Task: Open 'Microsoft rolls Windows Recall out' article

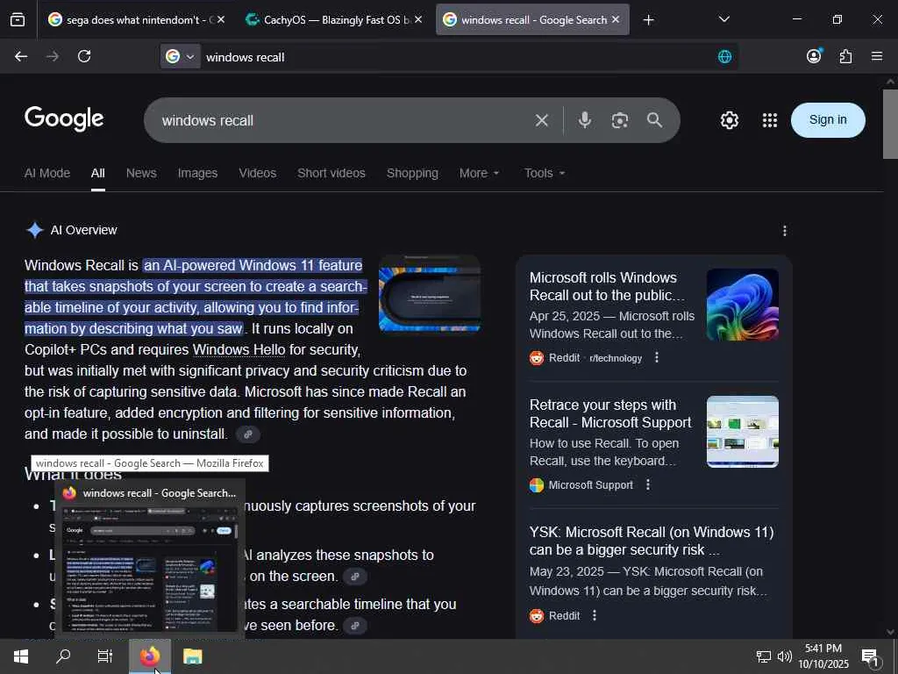Action: coord(607,286)
